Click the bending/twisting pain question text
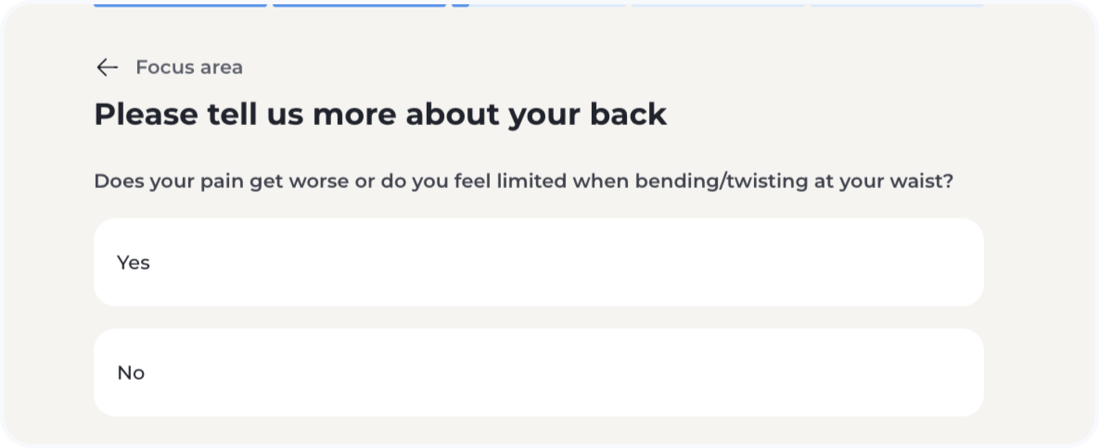Viewport: 1099px width, 448px height. (523, 181)
